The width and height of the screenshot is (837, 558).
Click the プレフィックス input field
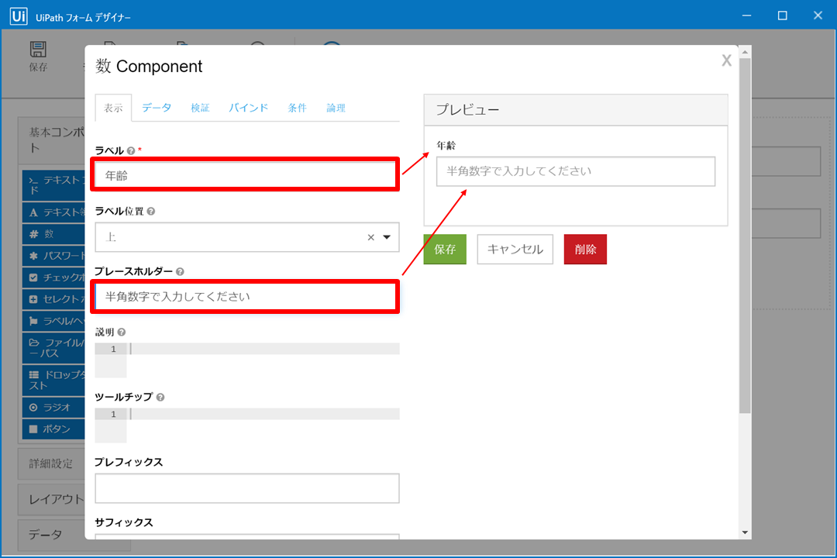(247, 488)
